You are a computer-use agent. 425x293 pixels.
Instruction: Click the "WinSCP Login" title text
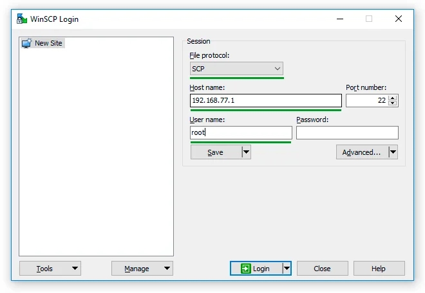coord(54,19)
